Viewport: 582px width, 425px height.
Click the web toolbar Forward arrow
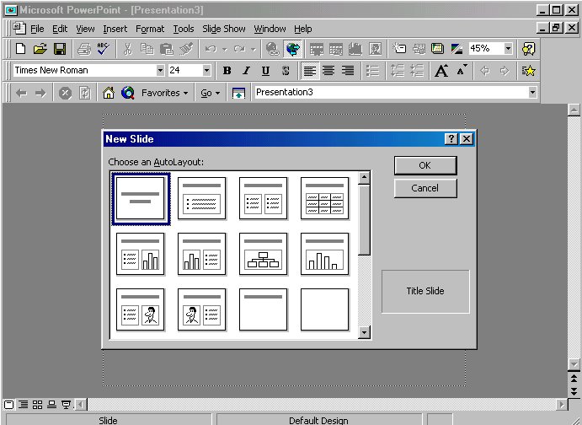click(x=40, y=93)
